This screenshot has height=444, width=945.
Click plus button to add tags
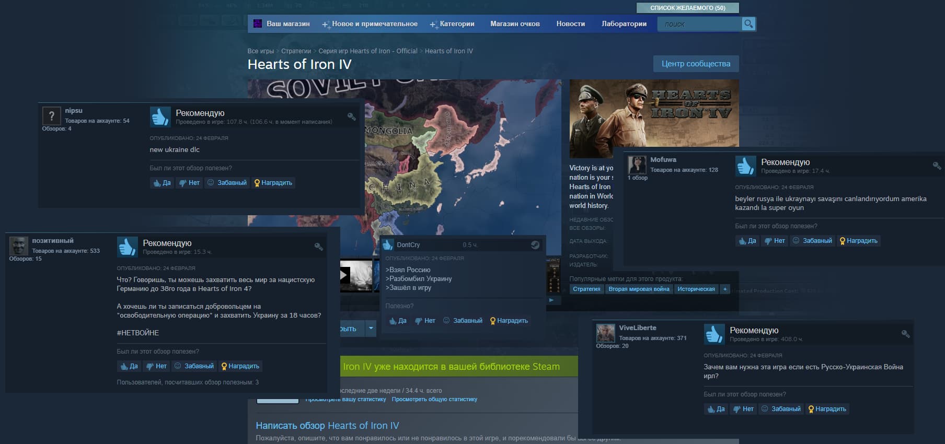click(725, 289)
